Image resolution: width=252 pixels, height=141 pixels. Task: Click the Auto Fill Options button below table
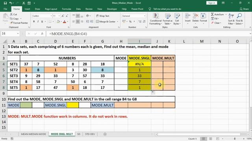click(x=153, y=92)
